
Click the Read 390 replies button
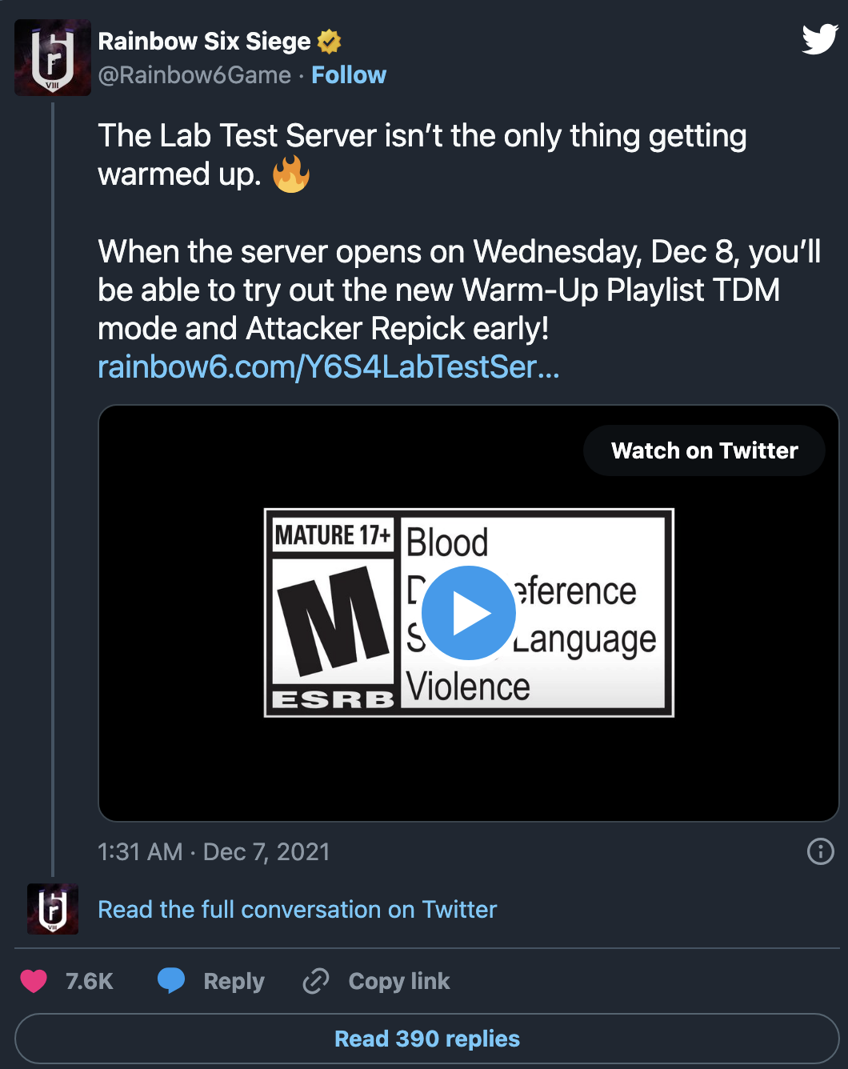[427, 1039]
